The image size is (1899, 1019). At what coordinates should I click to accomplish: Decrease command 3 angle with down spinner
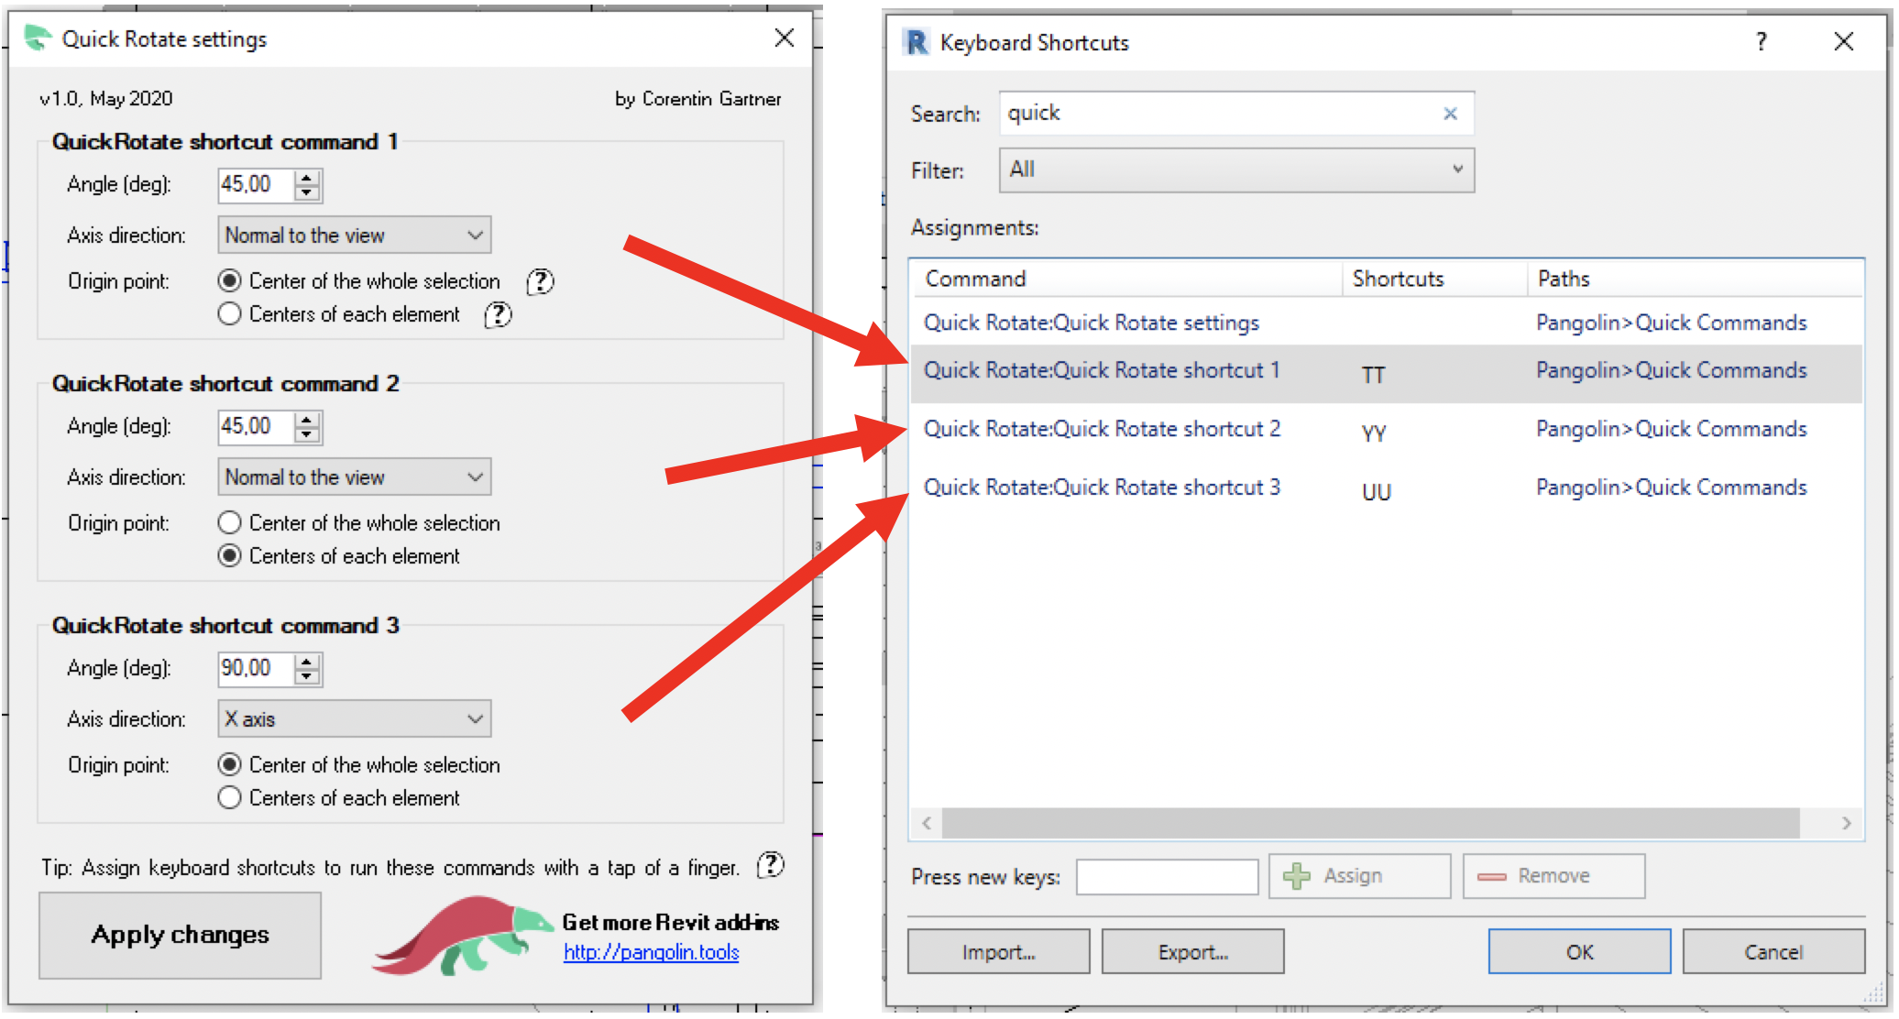(308, 677)
